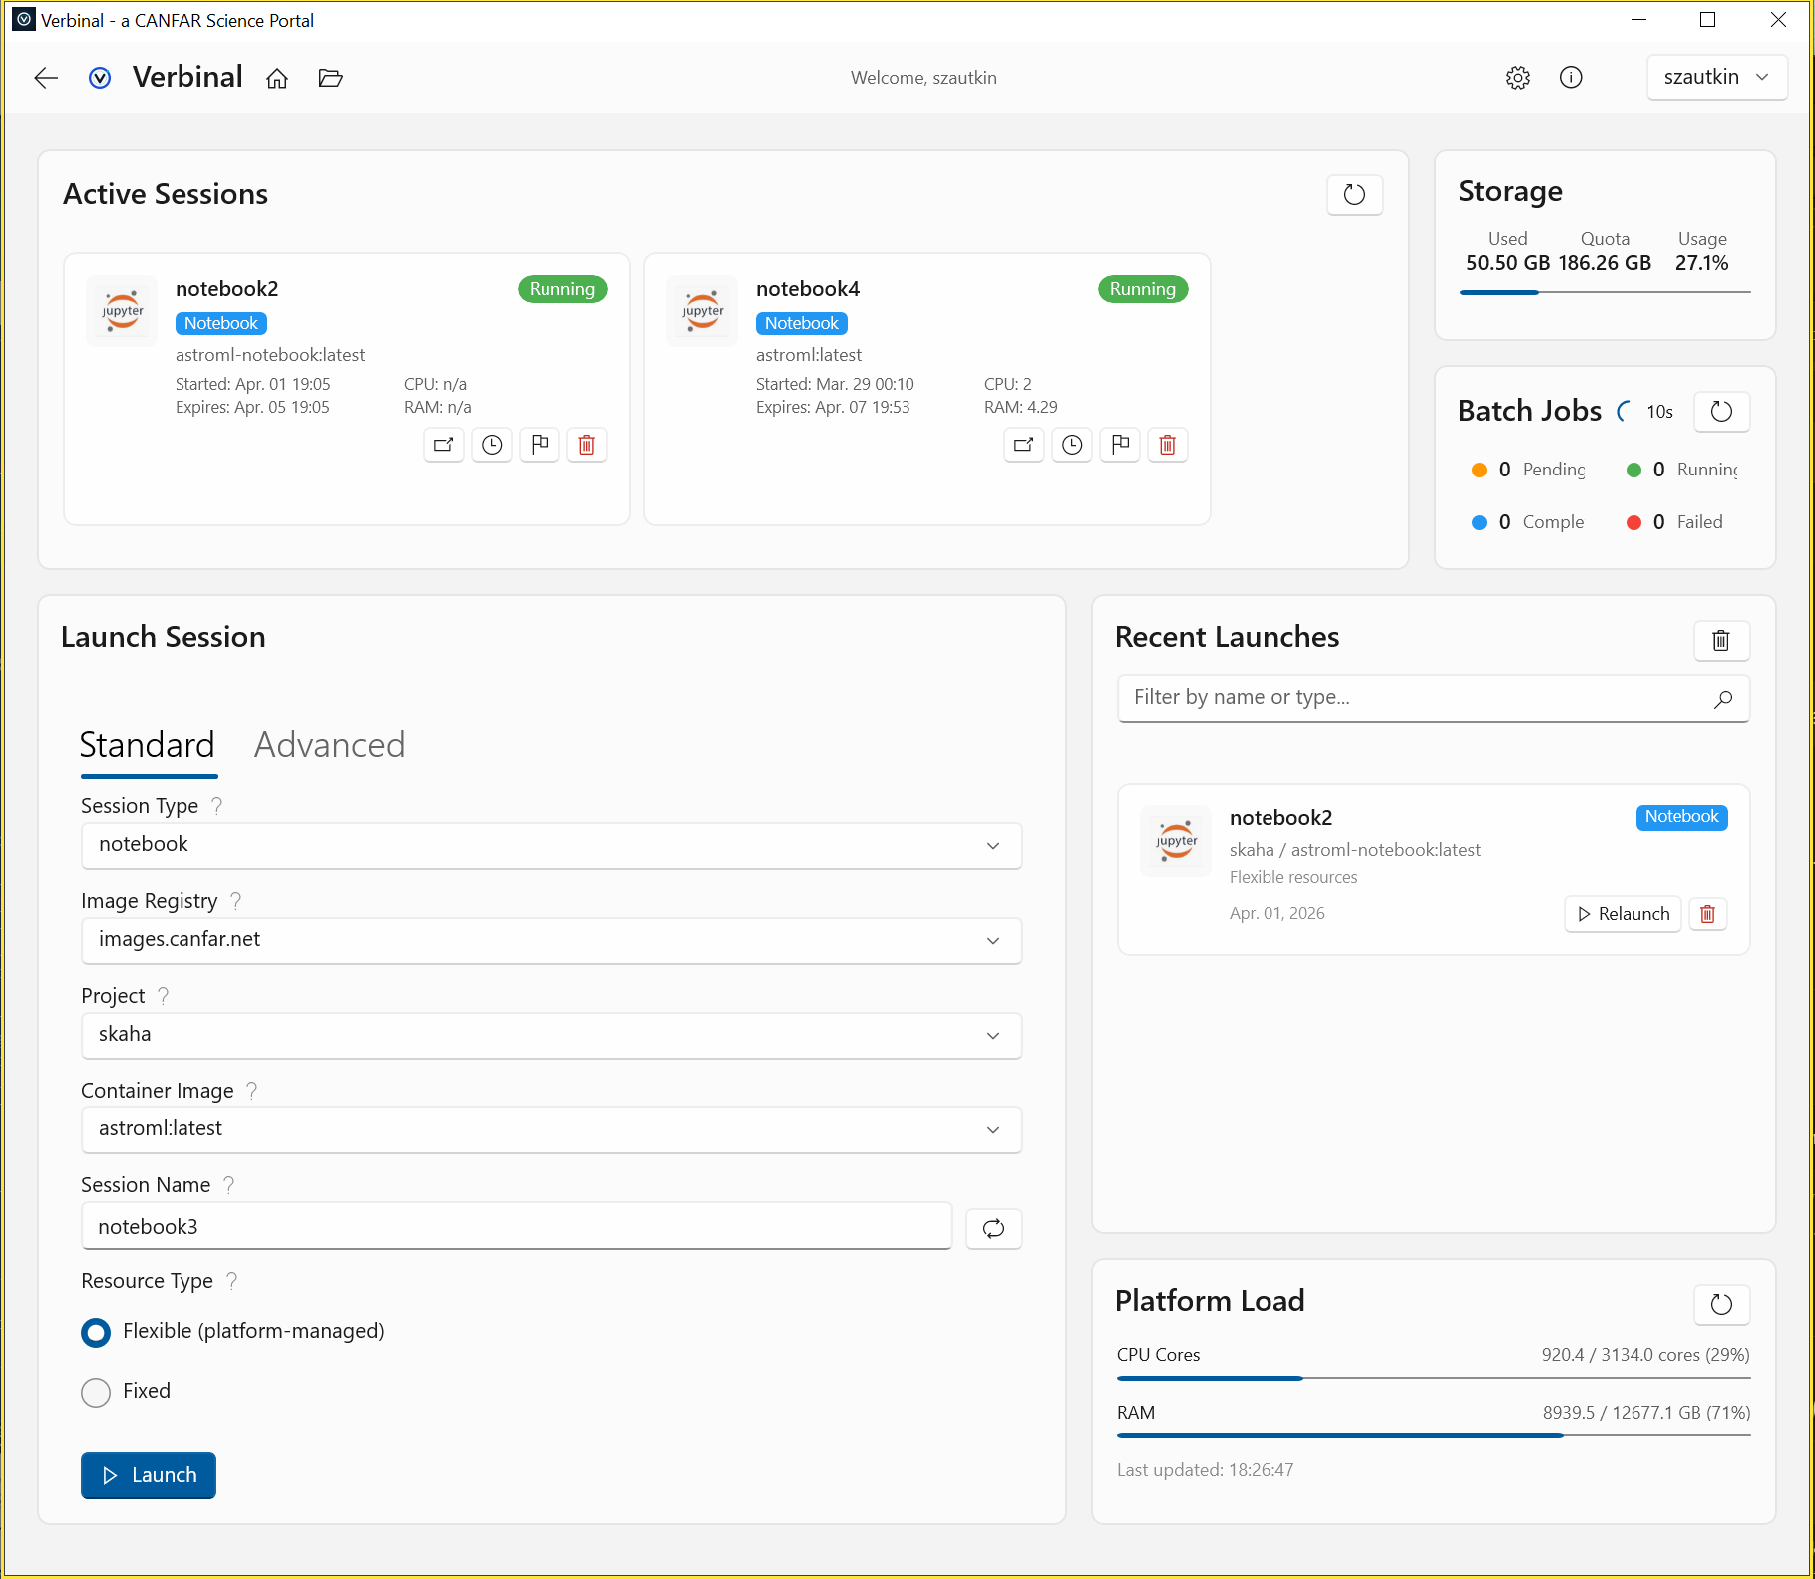Image resolution: width=1815 pixels, height=1579 pixels.
Task: Click 'Expires: Apr. 07 19:53' text
Action: [833, 407]
